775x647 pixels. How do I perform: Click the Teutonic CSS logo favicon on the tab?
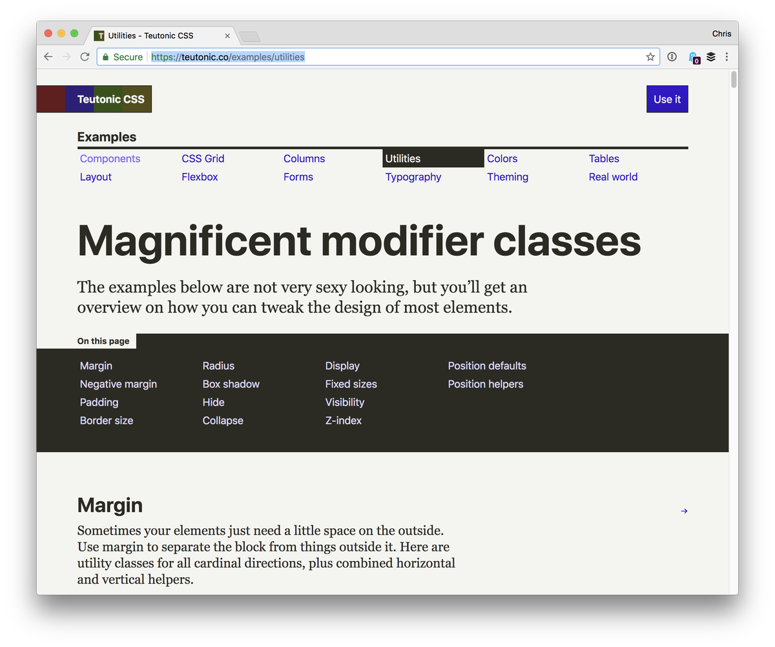(x=100, y=36)
